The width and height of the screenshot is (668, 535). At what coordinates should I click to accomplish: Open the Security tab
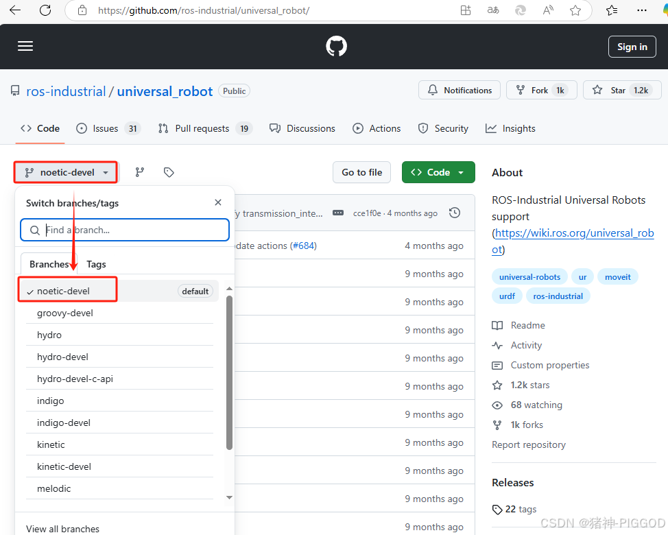pyautogui.click(x=443, y=128)
